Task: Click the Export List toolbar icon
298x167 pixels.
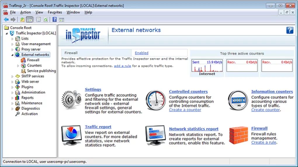Action: [38, 20]
